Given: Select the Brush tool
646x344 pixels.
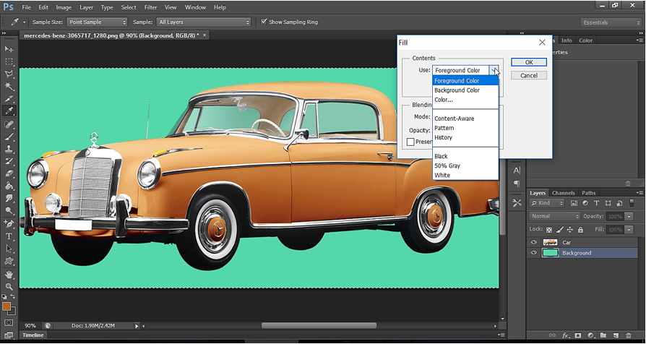Looking at the screenshot, I should (x=9, y=137).
